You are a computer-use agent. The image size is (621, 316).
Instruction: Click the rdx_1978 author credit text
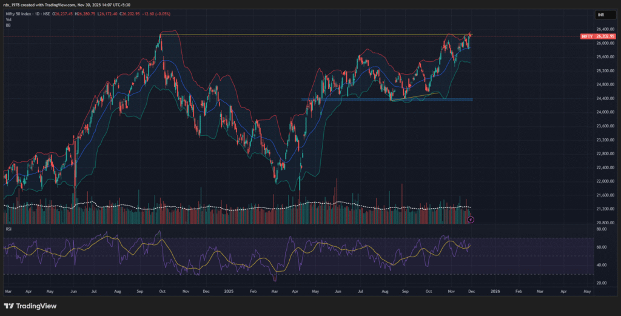coord(13,5)
